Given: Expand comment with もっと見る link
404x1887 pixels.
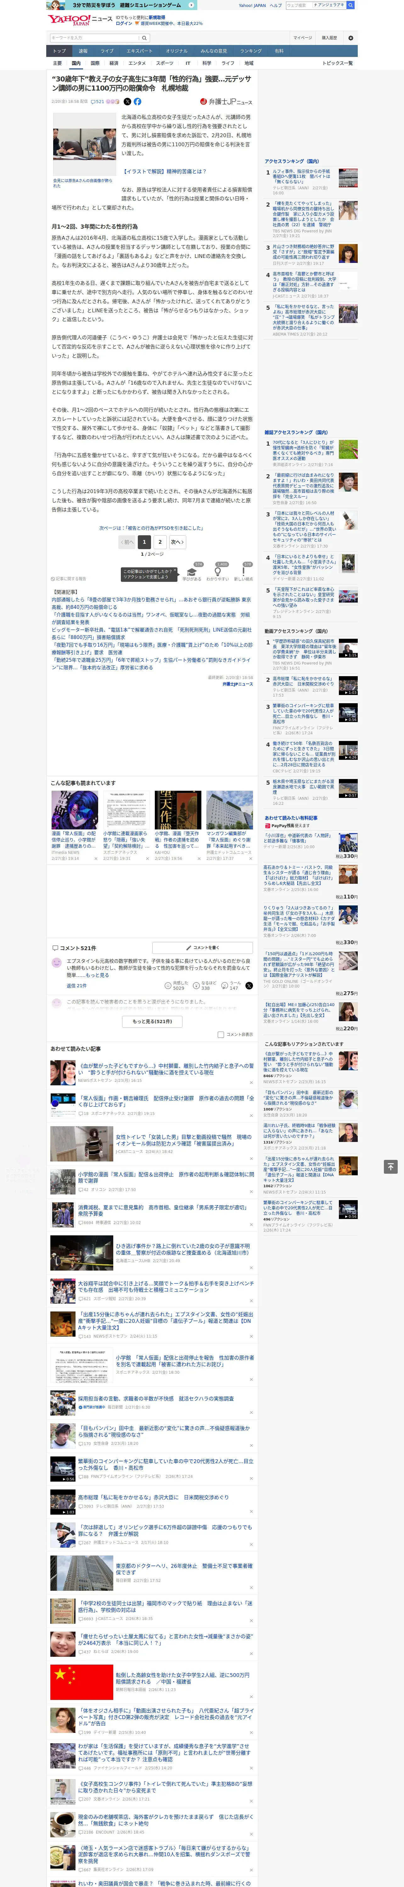Looking at the screenshot, I should pyautogui.click(x=98, y=976).
